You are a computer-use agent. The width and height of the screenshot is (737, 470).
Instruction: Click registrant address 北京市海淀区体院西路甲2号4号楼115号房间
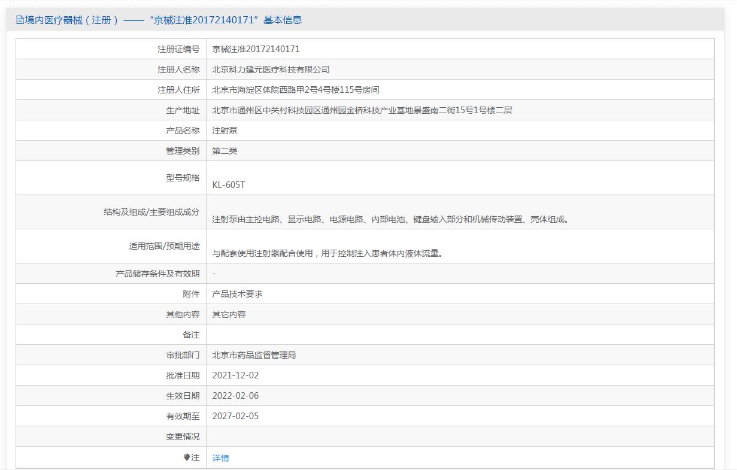(296, 90)
